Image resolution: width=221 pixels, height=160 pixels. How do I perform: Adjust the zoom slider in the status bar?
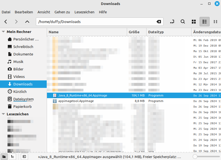195,157
